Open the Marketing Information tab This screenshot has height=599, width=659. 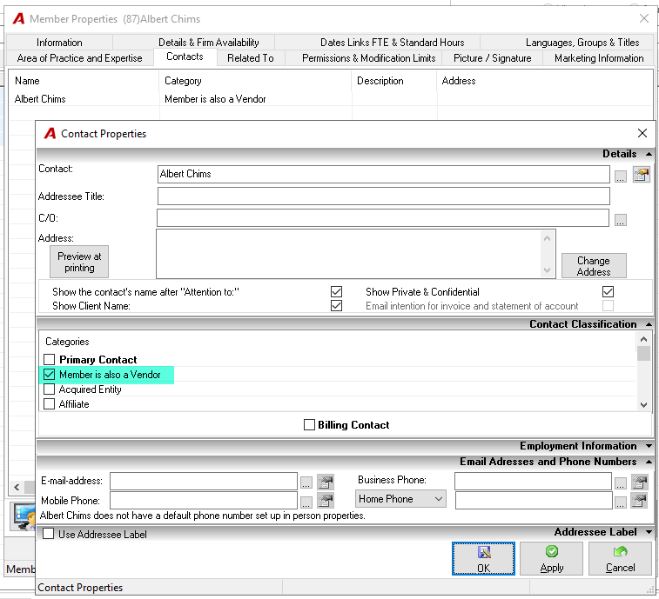[599, 58]
